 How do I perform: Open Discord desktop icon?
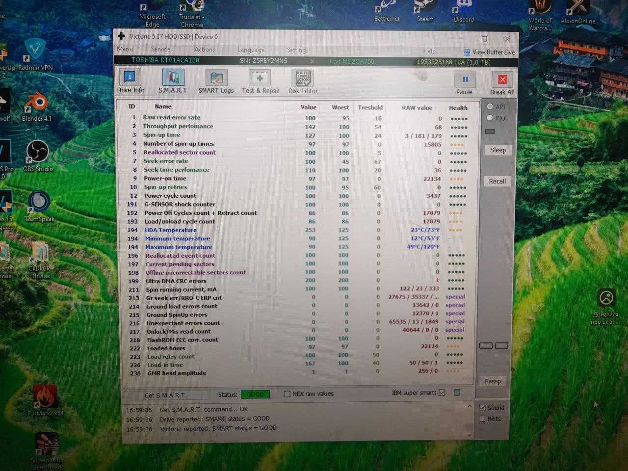click(x=464, y=11)
